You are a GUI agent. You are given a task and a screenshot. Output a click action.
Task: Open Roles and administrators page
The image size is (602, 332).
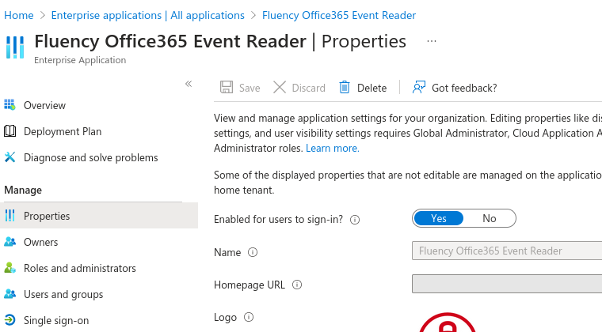coord(80,268)
